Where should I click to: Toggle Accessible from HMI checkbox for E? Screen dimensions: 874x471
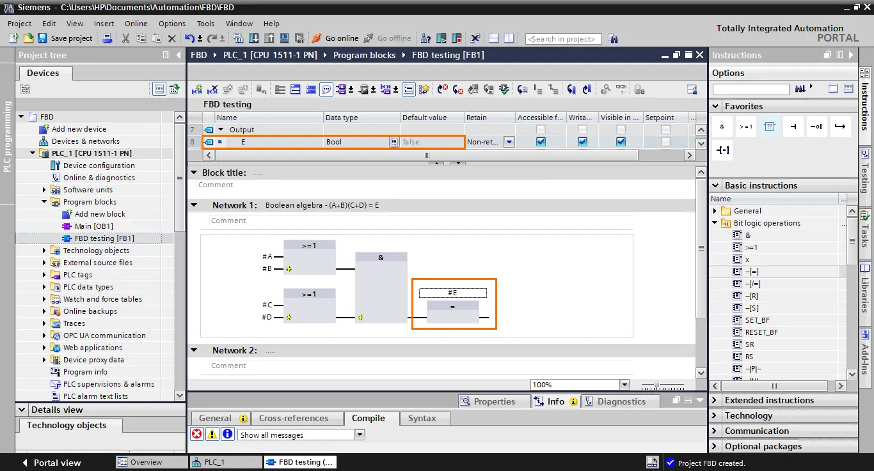pyautogui.click(x=541, y=142)
